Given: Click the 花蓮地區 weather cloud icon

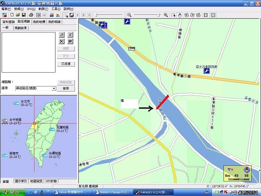Looking at the screenshot, I should (52, 129).
